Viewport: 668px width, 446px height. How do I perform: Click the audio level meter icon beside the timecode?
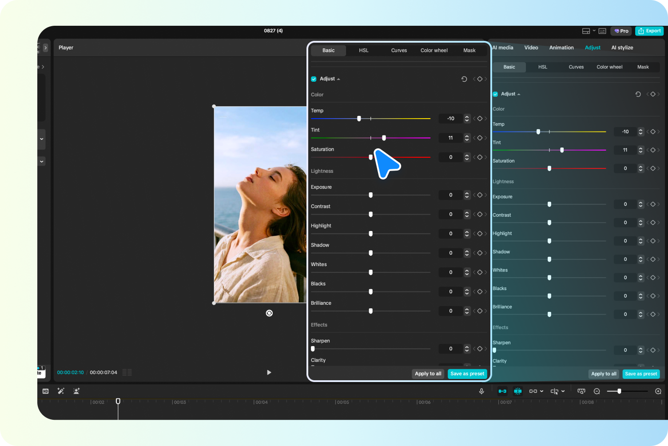point(127,372)
